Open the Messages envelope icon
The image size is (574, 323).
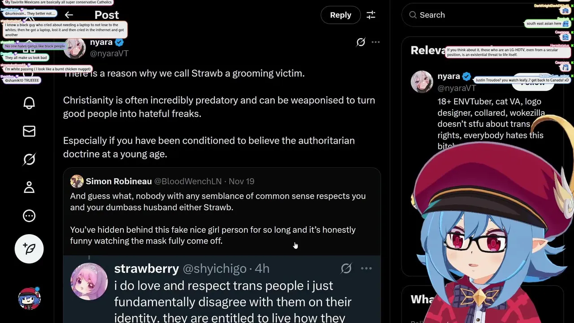pos(29,131)
